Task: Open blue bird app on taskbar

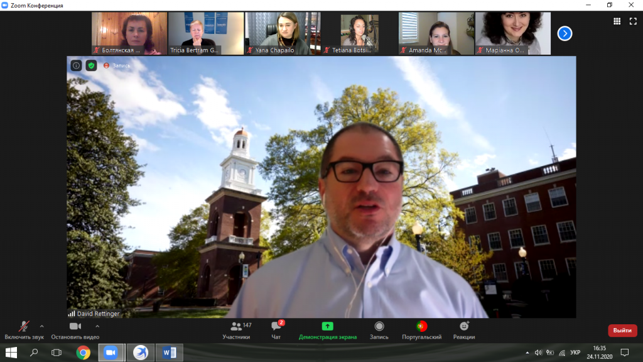Action: tap(140, 353)
